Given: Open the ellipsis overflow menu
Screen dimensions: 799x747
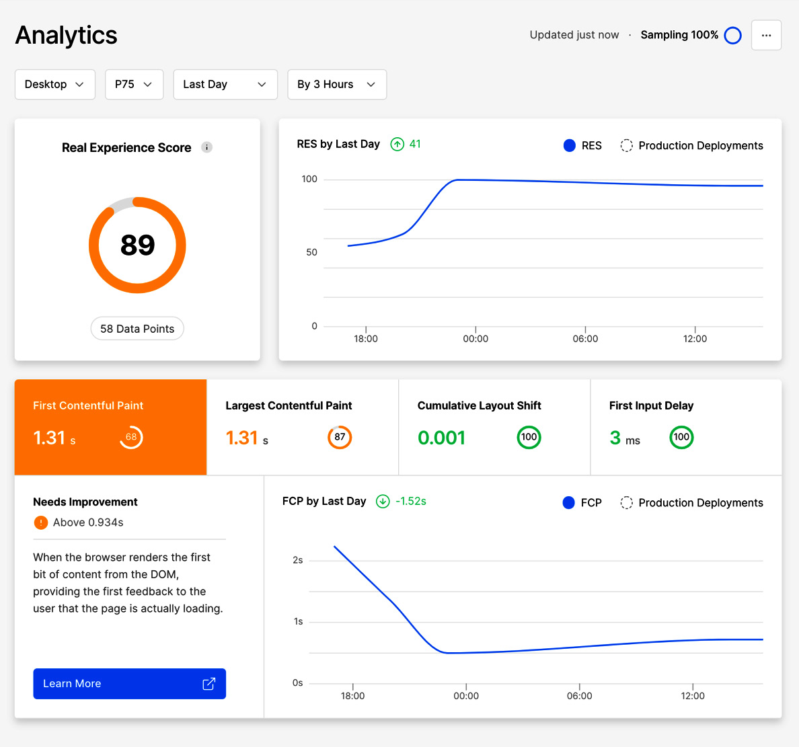Looking at the screenshot, I should coord(766,35).
